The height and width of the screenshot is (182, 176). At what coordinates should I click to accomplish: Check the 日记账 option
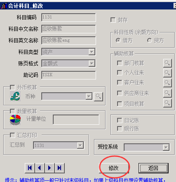coord(120,120)
